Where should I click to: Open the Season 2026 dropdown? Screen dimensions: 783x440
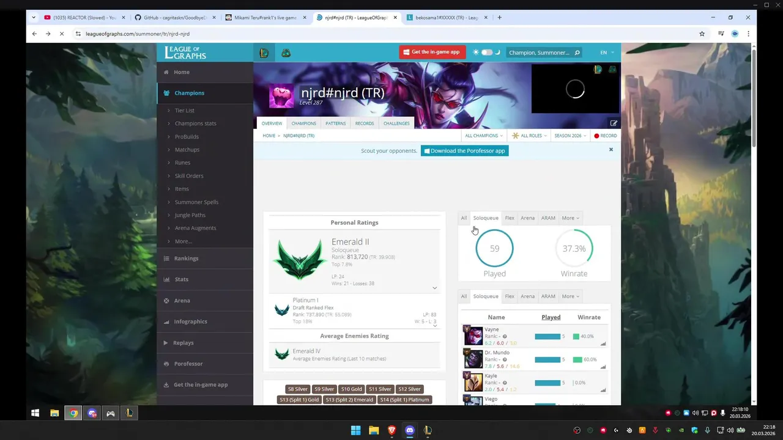pyautogui.click(x=570, y=136)
